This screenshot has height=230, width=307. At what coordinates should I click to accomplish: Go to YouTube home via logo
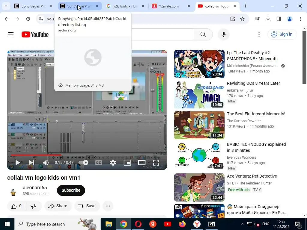point(35,34)
